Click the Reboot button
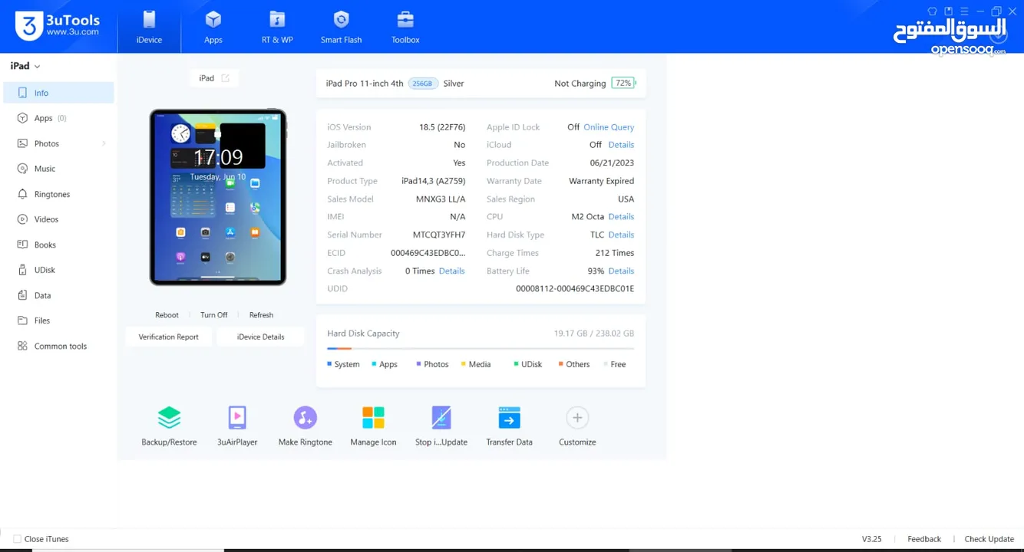The height and width of the screenshot is (552, 1024). (167, 315)
